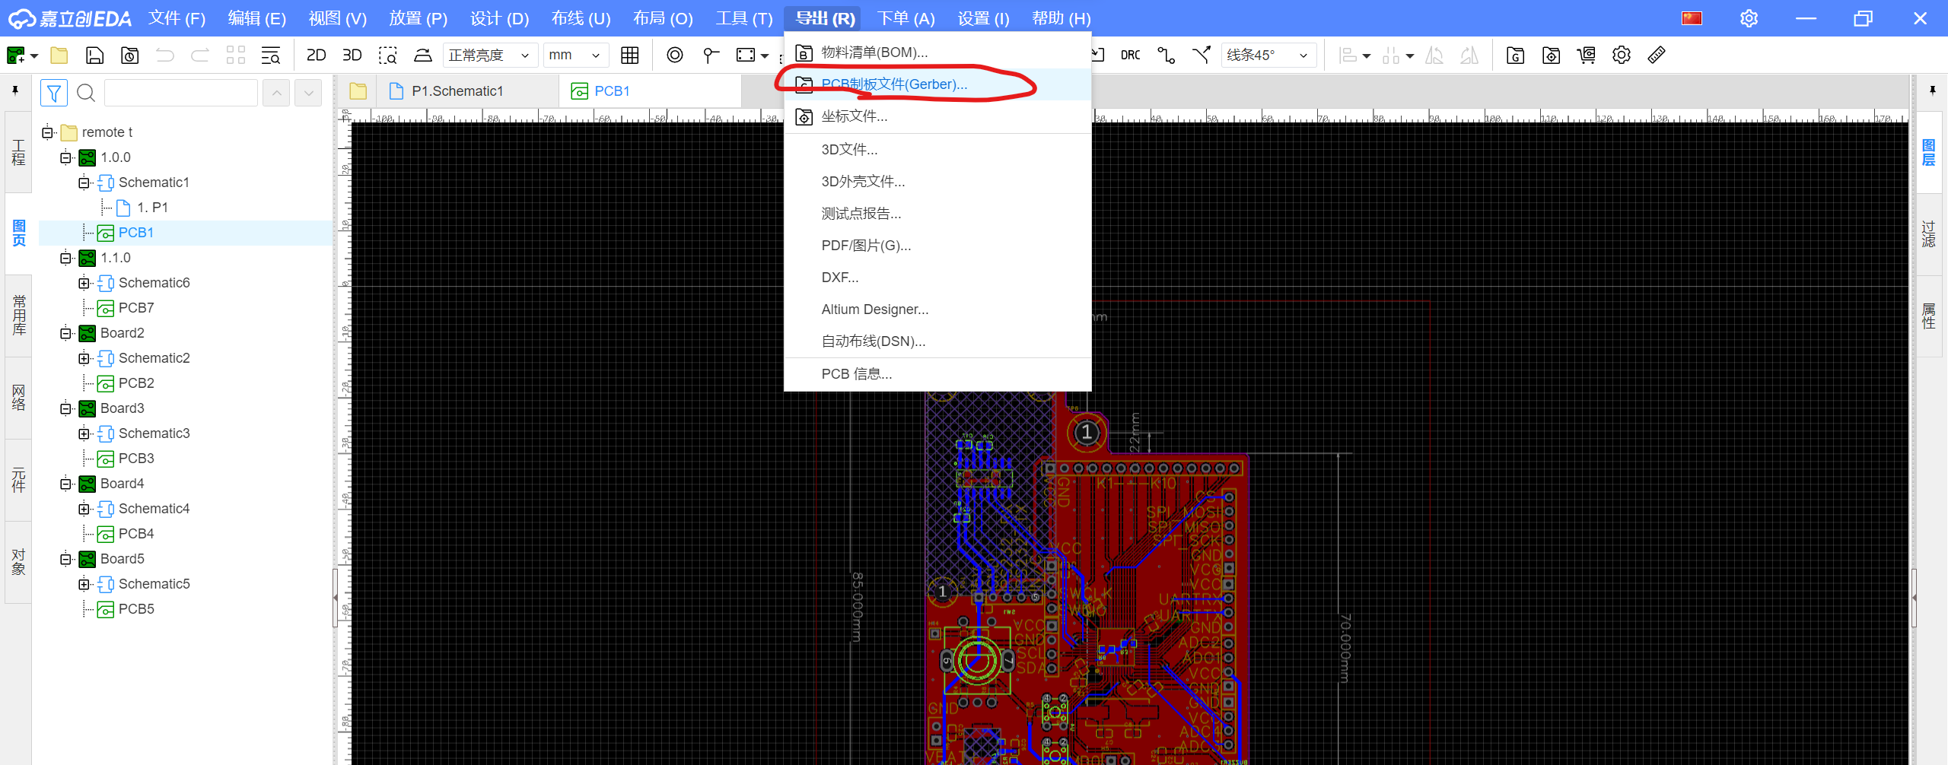Click the next result down arrow button
This screenshot has width=1948, height=765.
coord(308,93)
